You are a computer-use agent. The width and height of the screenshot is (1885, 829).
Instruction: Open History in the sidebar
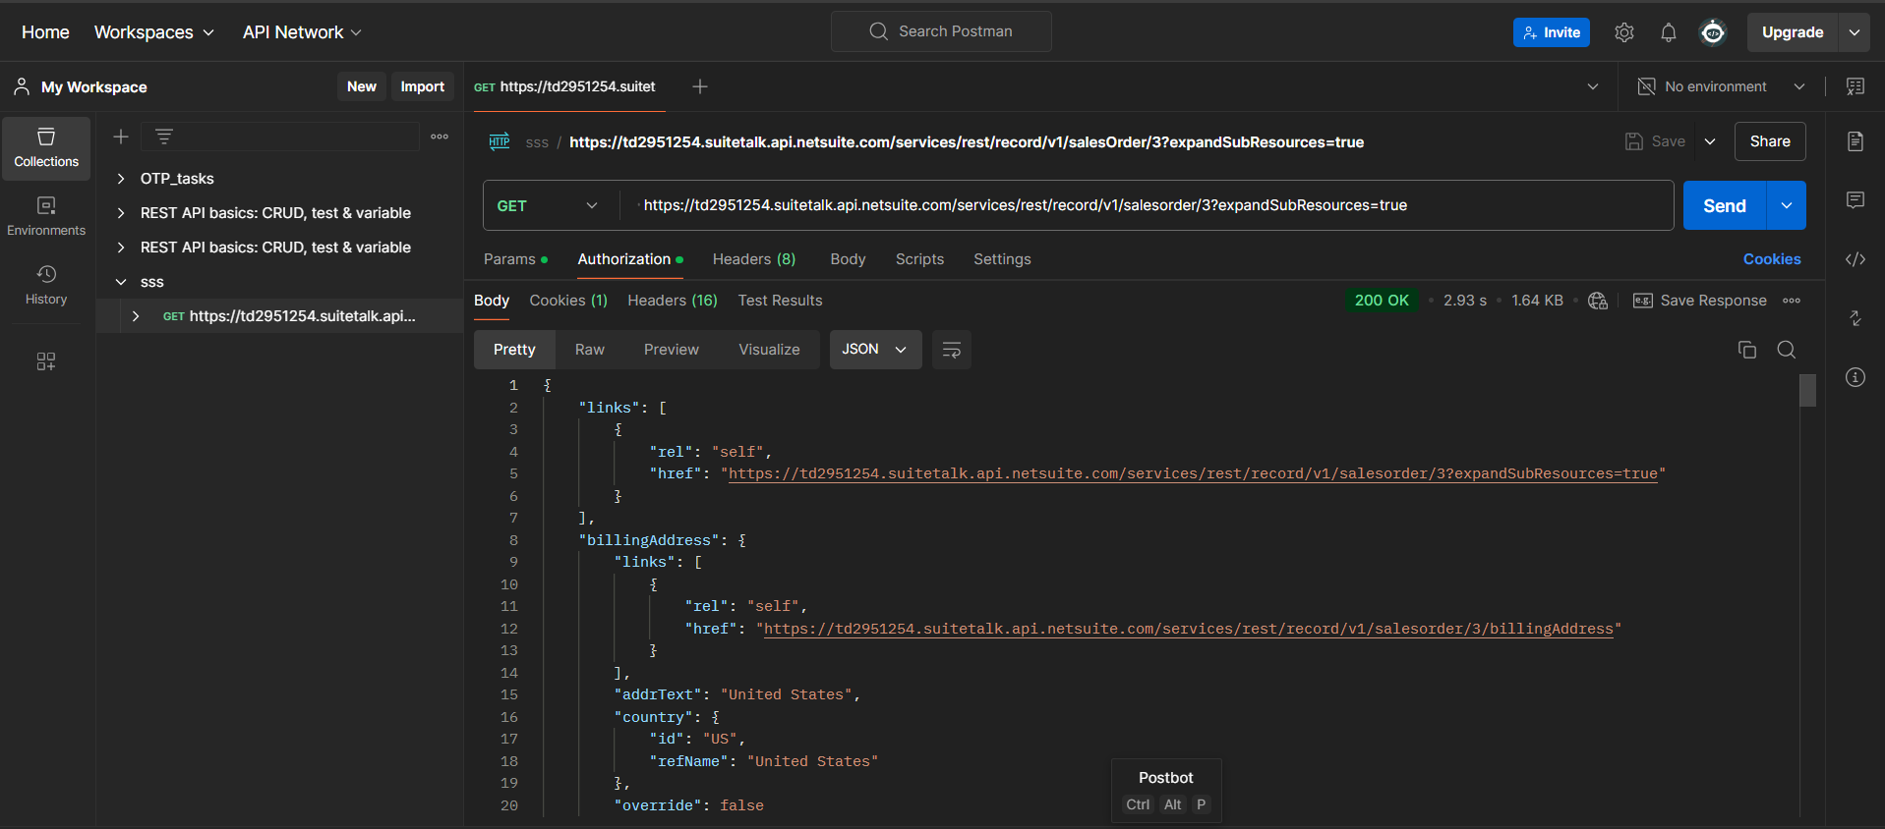click(x=46, y=285)
